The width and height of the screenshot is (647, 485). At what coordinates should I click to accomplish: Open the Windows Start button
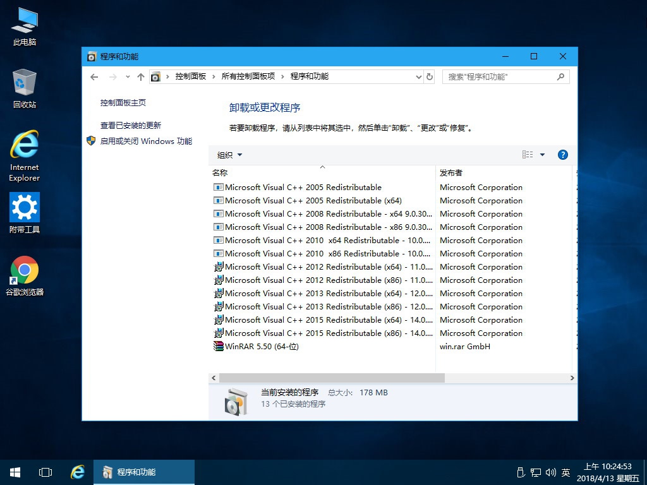coord(15,472)
